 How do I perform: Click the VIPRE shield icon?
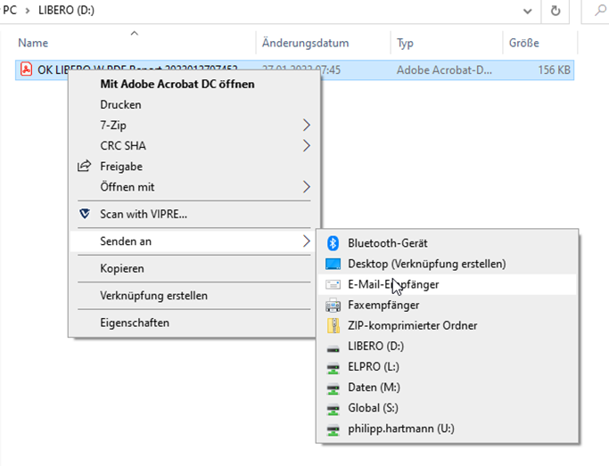click(x=85, y=214)
